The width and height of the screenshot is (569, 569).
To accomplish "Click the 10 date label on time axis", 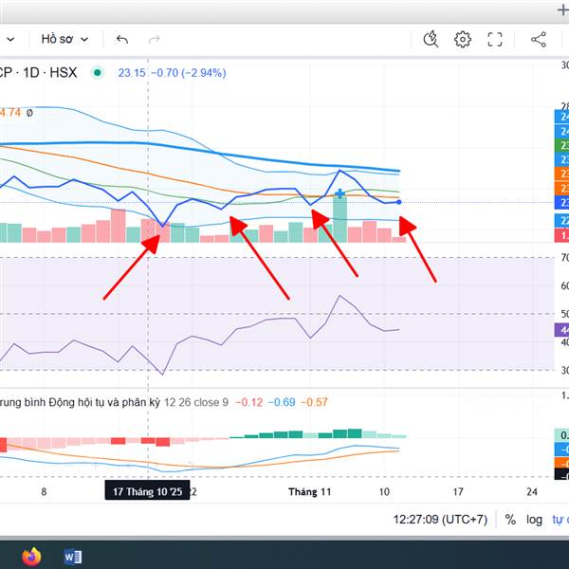I will tap(384, 492).
